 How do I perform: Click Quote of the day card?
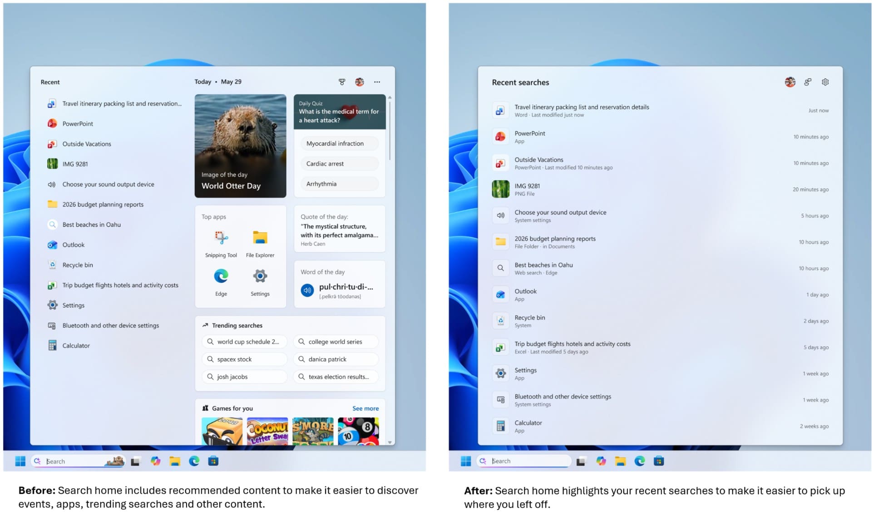click(340, 229)
